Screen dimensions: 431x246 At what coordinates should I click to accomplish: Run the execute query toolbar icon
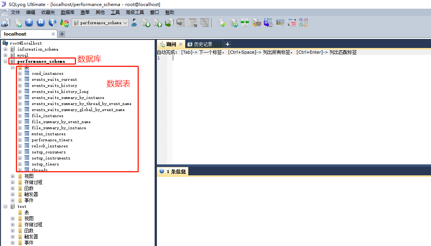pyautogui.click(x=29, y=23)
